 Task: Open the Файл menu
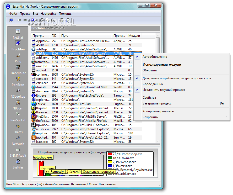13,14
